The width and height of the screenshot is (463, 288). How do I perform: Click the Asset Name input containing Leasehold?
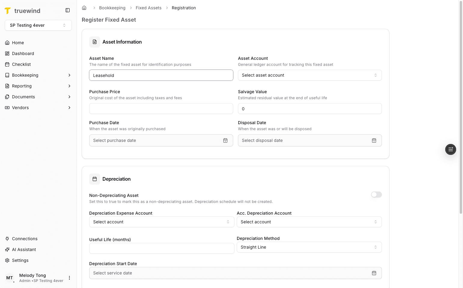coord(161,75)
